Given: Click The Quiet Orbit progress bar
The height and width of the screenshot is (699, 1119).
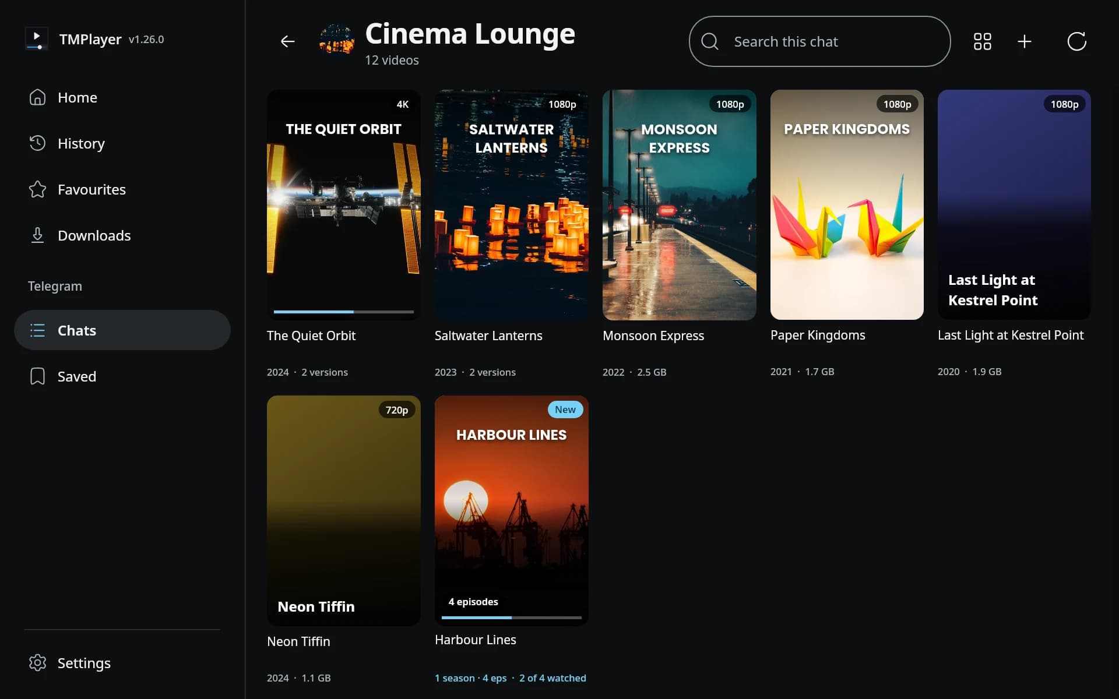Looking at the screenshot, I should tap(344, 312).
